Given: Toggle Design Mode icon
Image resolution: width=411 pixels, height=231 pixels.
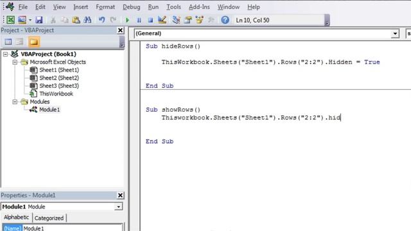Looking at the screenshot, I should 162,20.
